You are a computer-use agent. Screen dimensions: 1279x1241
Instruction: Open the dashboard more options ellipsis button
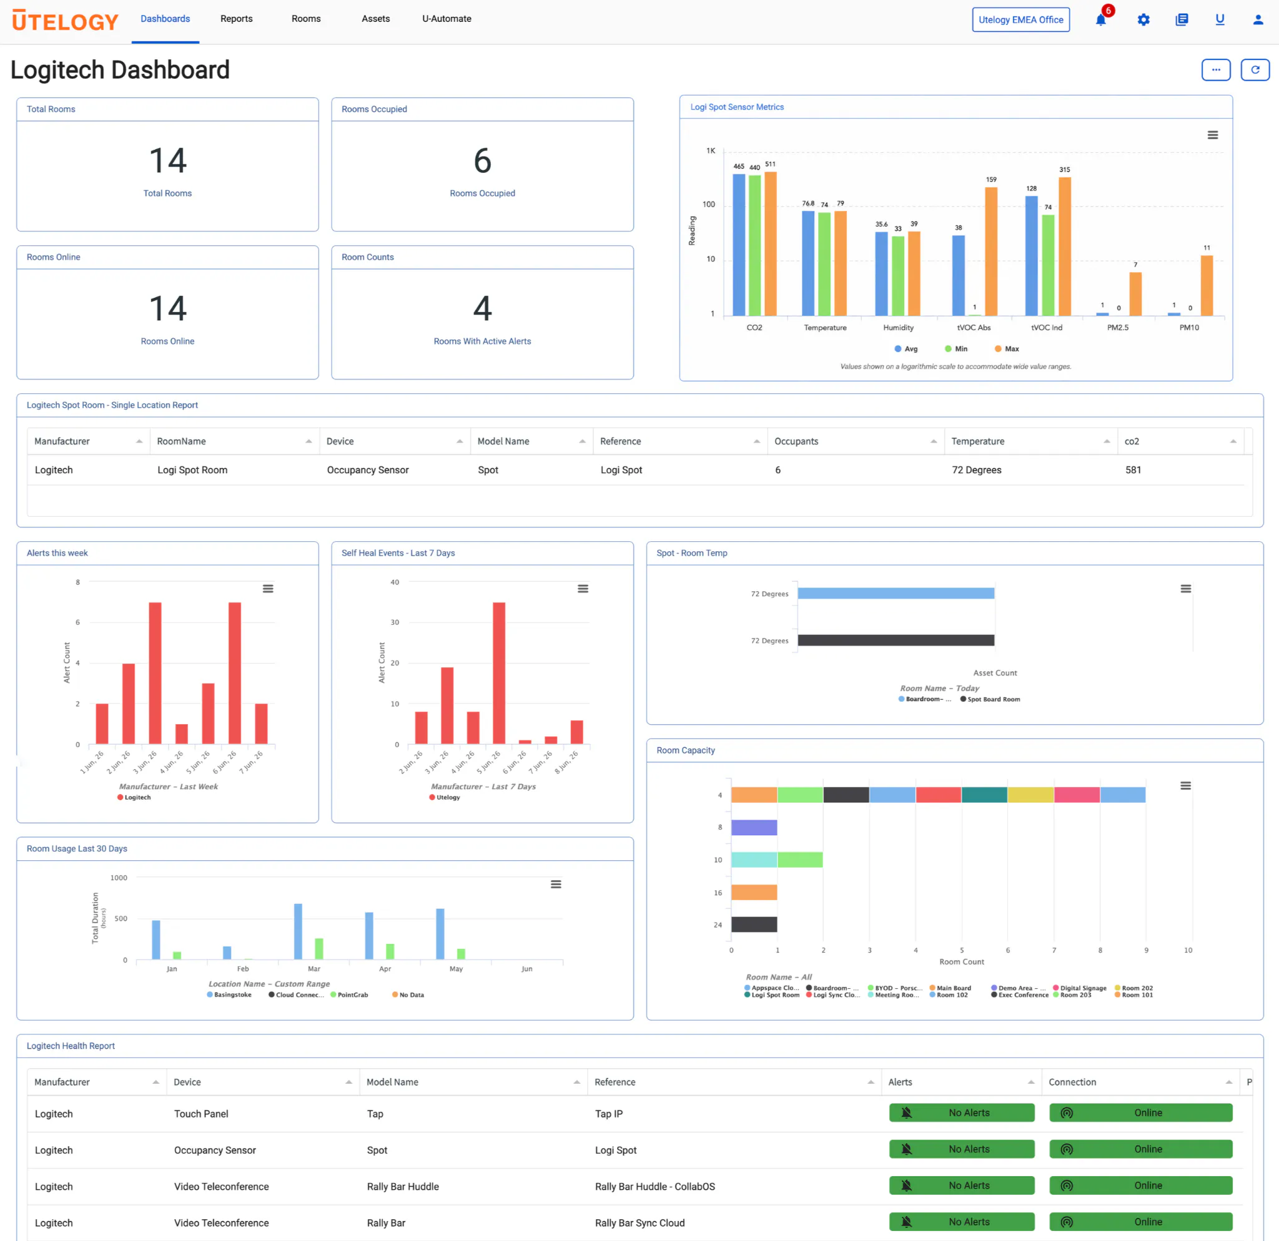1216,70
